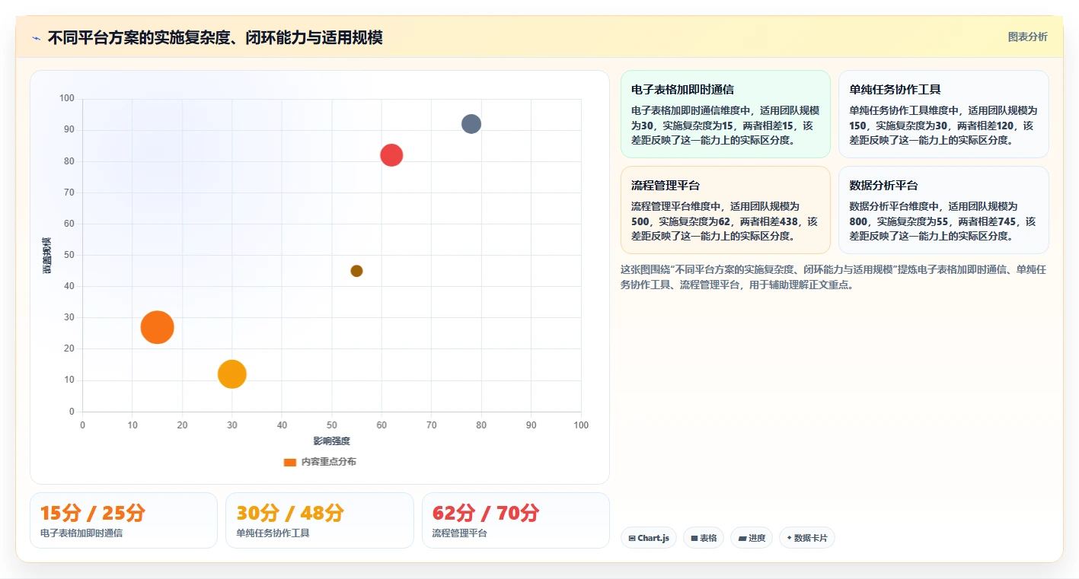Click the 单纯任务协作工具 label under 30分

coord(273,533)
